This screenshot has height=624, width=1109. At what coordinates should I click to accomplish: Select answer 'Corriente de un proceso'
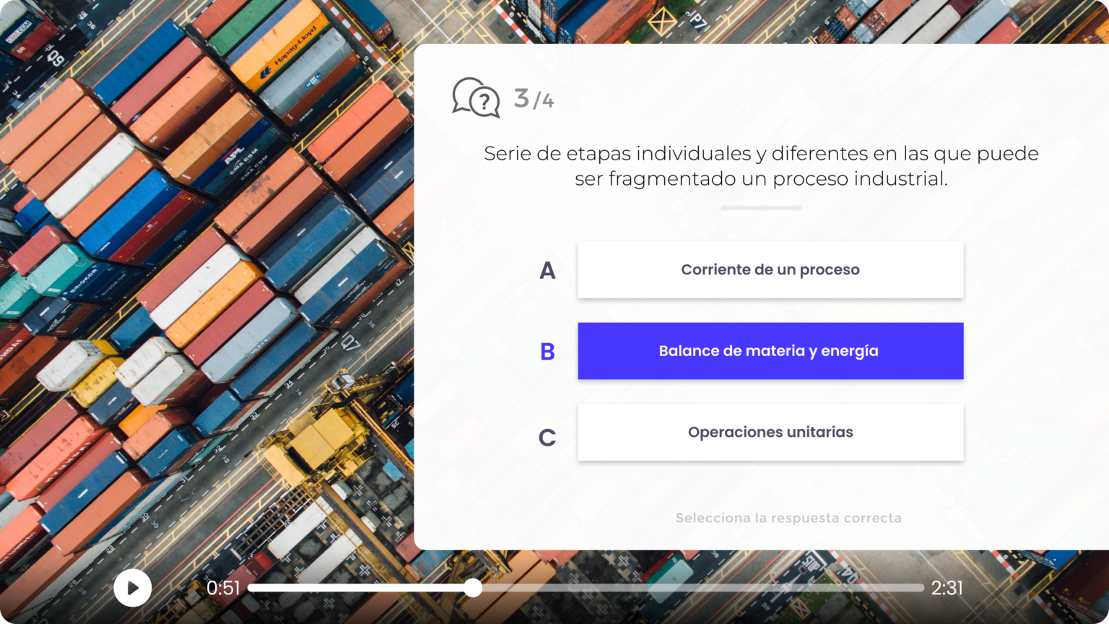coord(770,269)
